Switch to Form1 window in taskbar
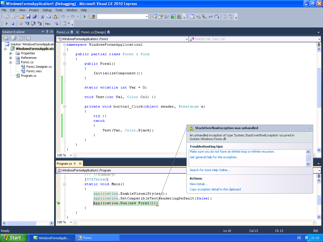This screenshot has height=242, width=323. point(98,238)
